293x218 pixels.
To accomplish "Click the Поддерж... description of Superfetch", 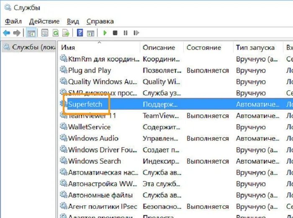I will coord(160,105).
